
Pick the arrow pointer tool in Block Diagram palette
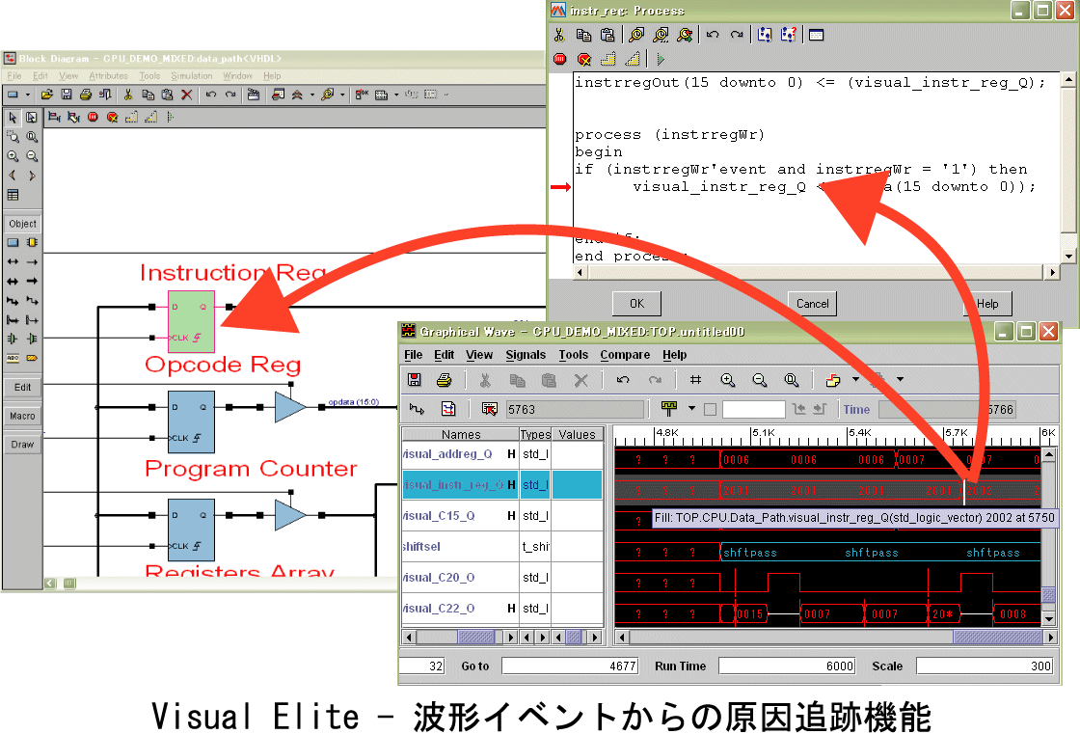(x=13, y=118)
